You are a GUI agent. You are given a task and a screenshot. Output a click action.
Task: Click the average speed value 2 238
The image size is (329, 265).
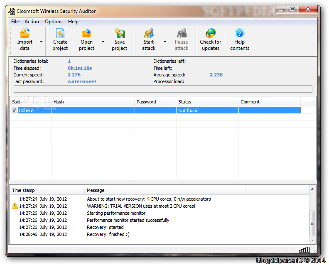click(216, 75)
